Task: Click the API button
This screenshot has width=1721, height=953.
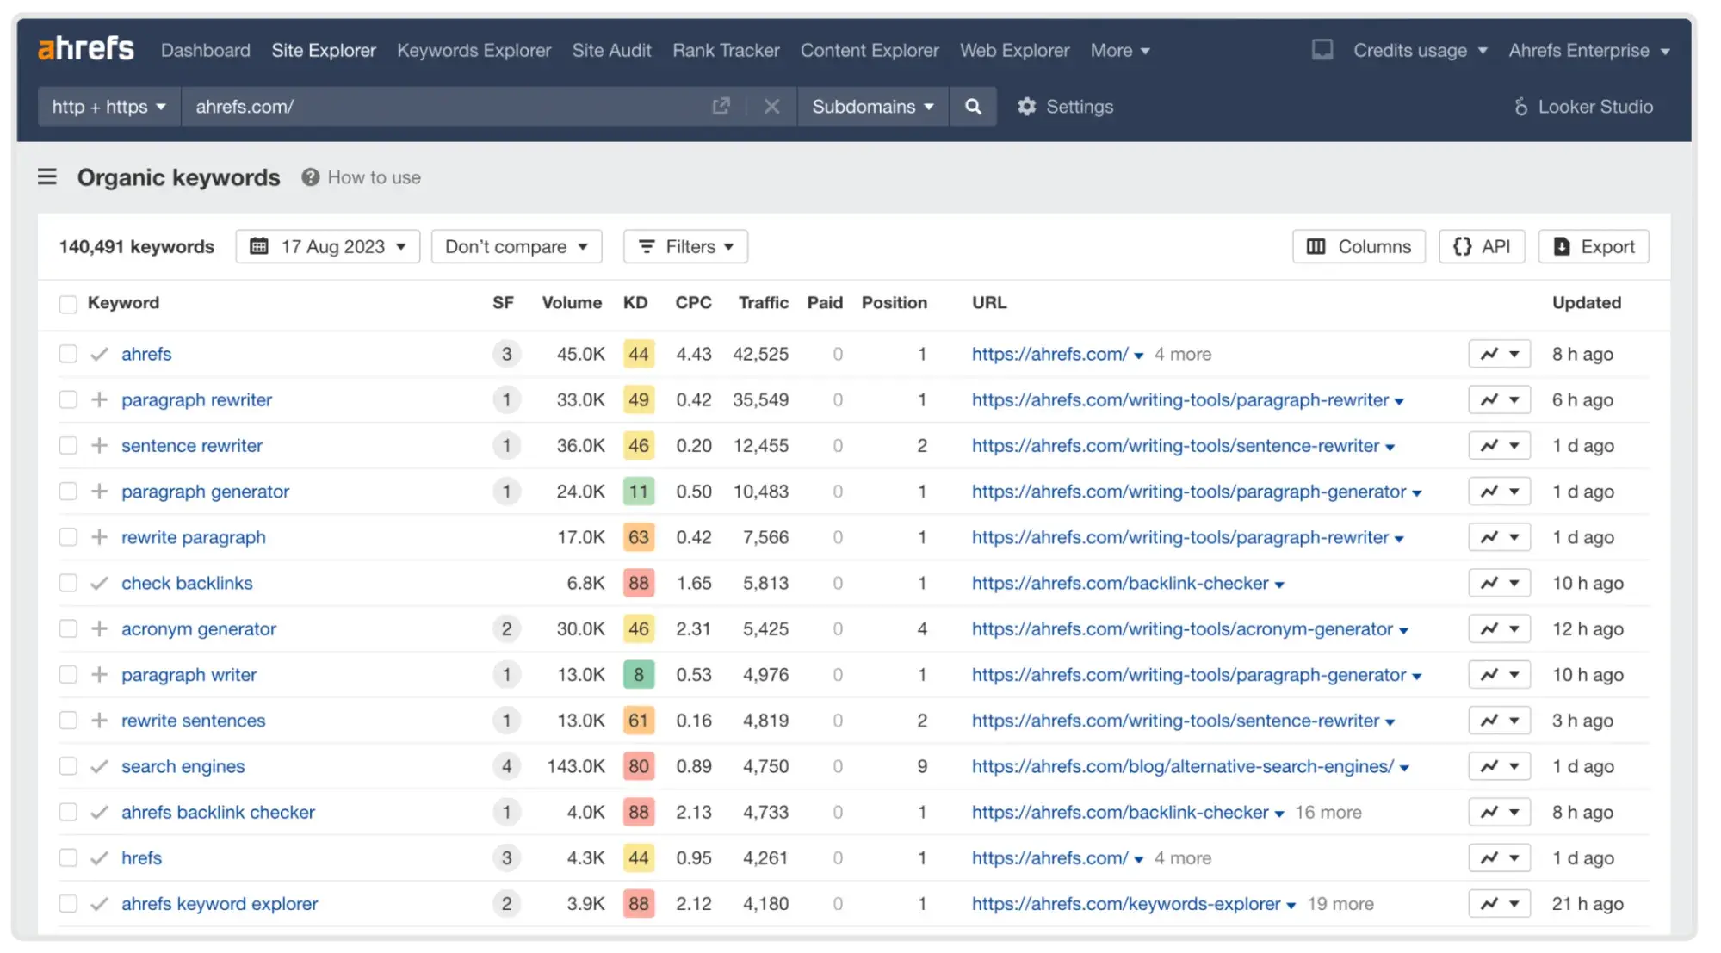Action: pyautogui.click(x=1482, y=246)
